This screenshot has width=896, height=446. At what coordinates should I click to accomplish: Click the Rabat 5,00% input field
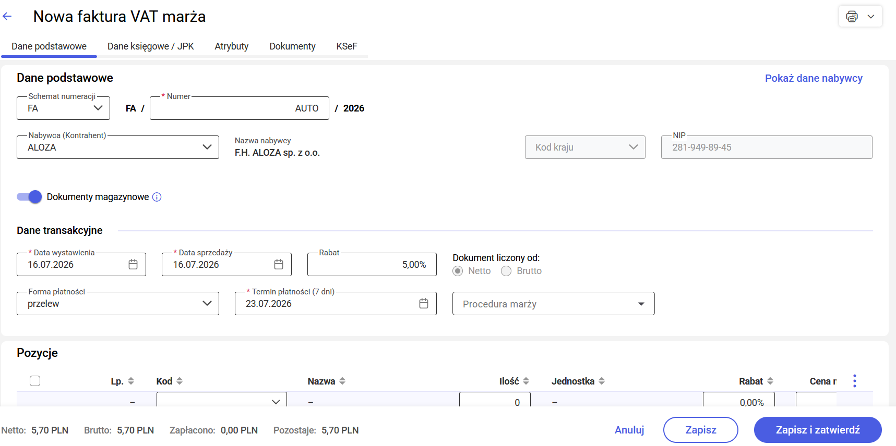click(372, 265)
